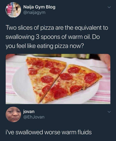Click the Naija Gym Blog display name
Viewport: 116px width, 141px height.
pos(39,7)
